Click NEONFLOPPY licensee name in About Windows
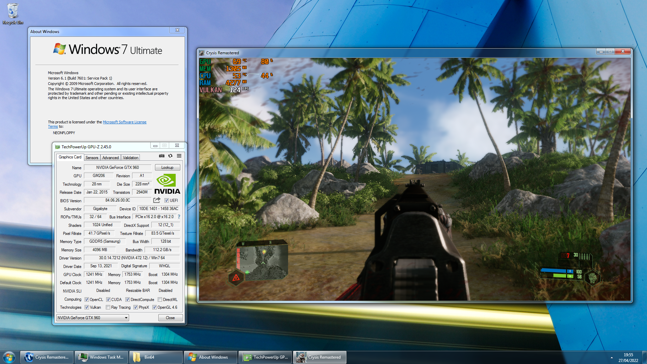Image resolution: width=647 pixels, height=364 pixels. pyautogui.click(x=64, y=133)
